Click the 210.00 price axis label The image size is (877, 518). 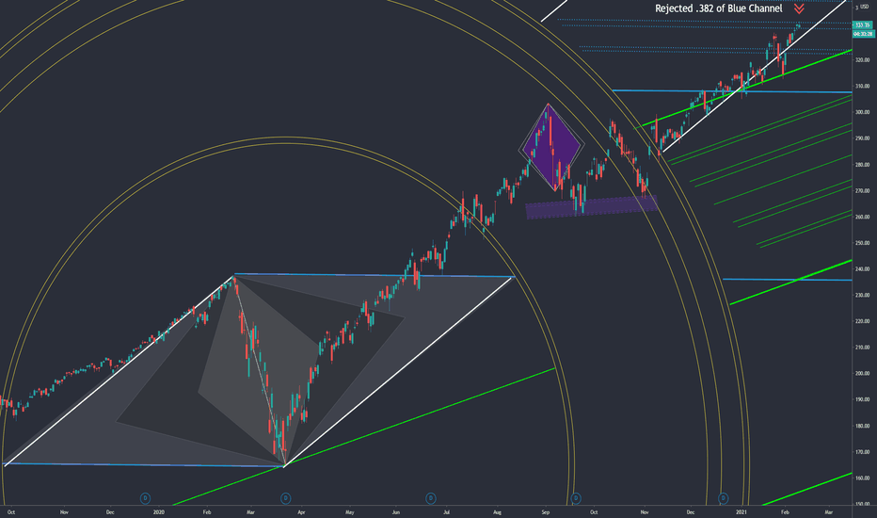(862, 348)
